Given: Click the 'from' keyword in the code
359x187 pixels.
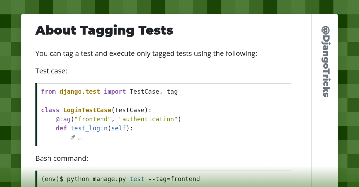Looking at the screenshot, I should pos(48,92).
